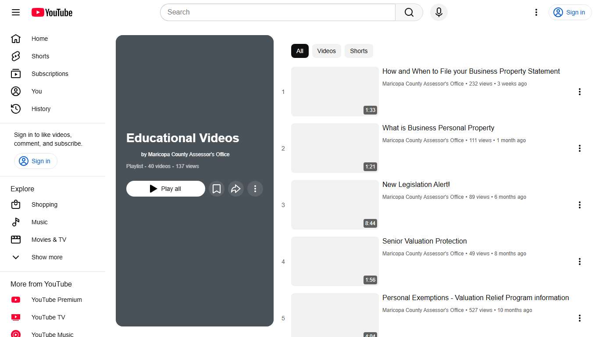Screen dimensions: 599x337
Task: Share the Educational Videos playlist
Action: pos(236,189)
